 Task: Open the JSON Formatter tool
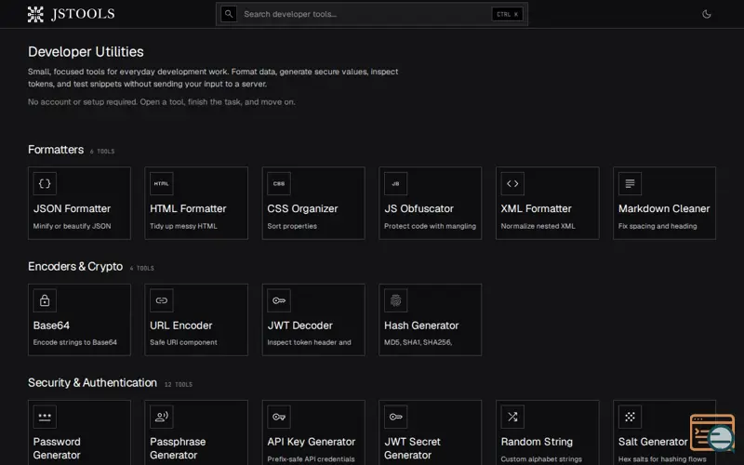(x=79, y=203)
